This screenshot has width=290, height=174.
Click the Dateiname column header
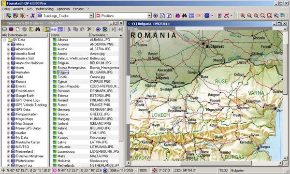tap(104, 35)
